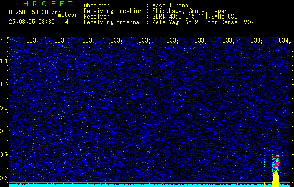Click the Receiving Antenna label
Image resolution: width=294 pixels, height=187 pixels.
click(111, 22)
